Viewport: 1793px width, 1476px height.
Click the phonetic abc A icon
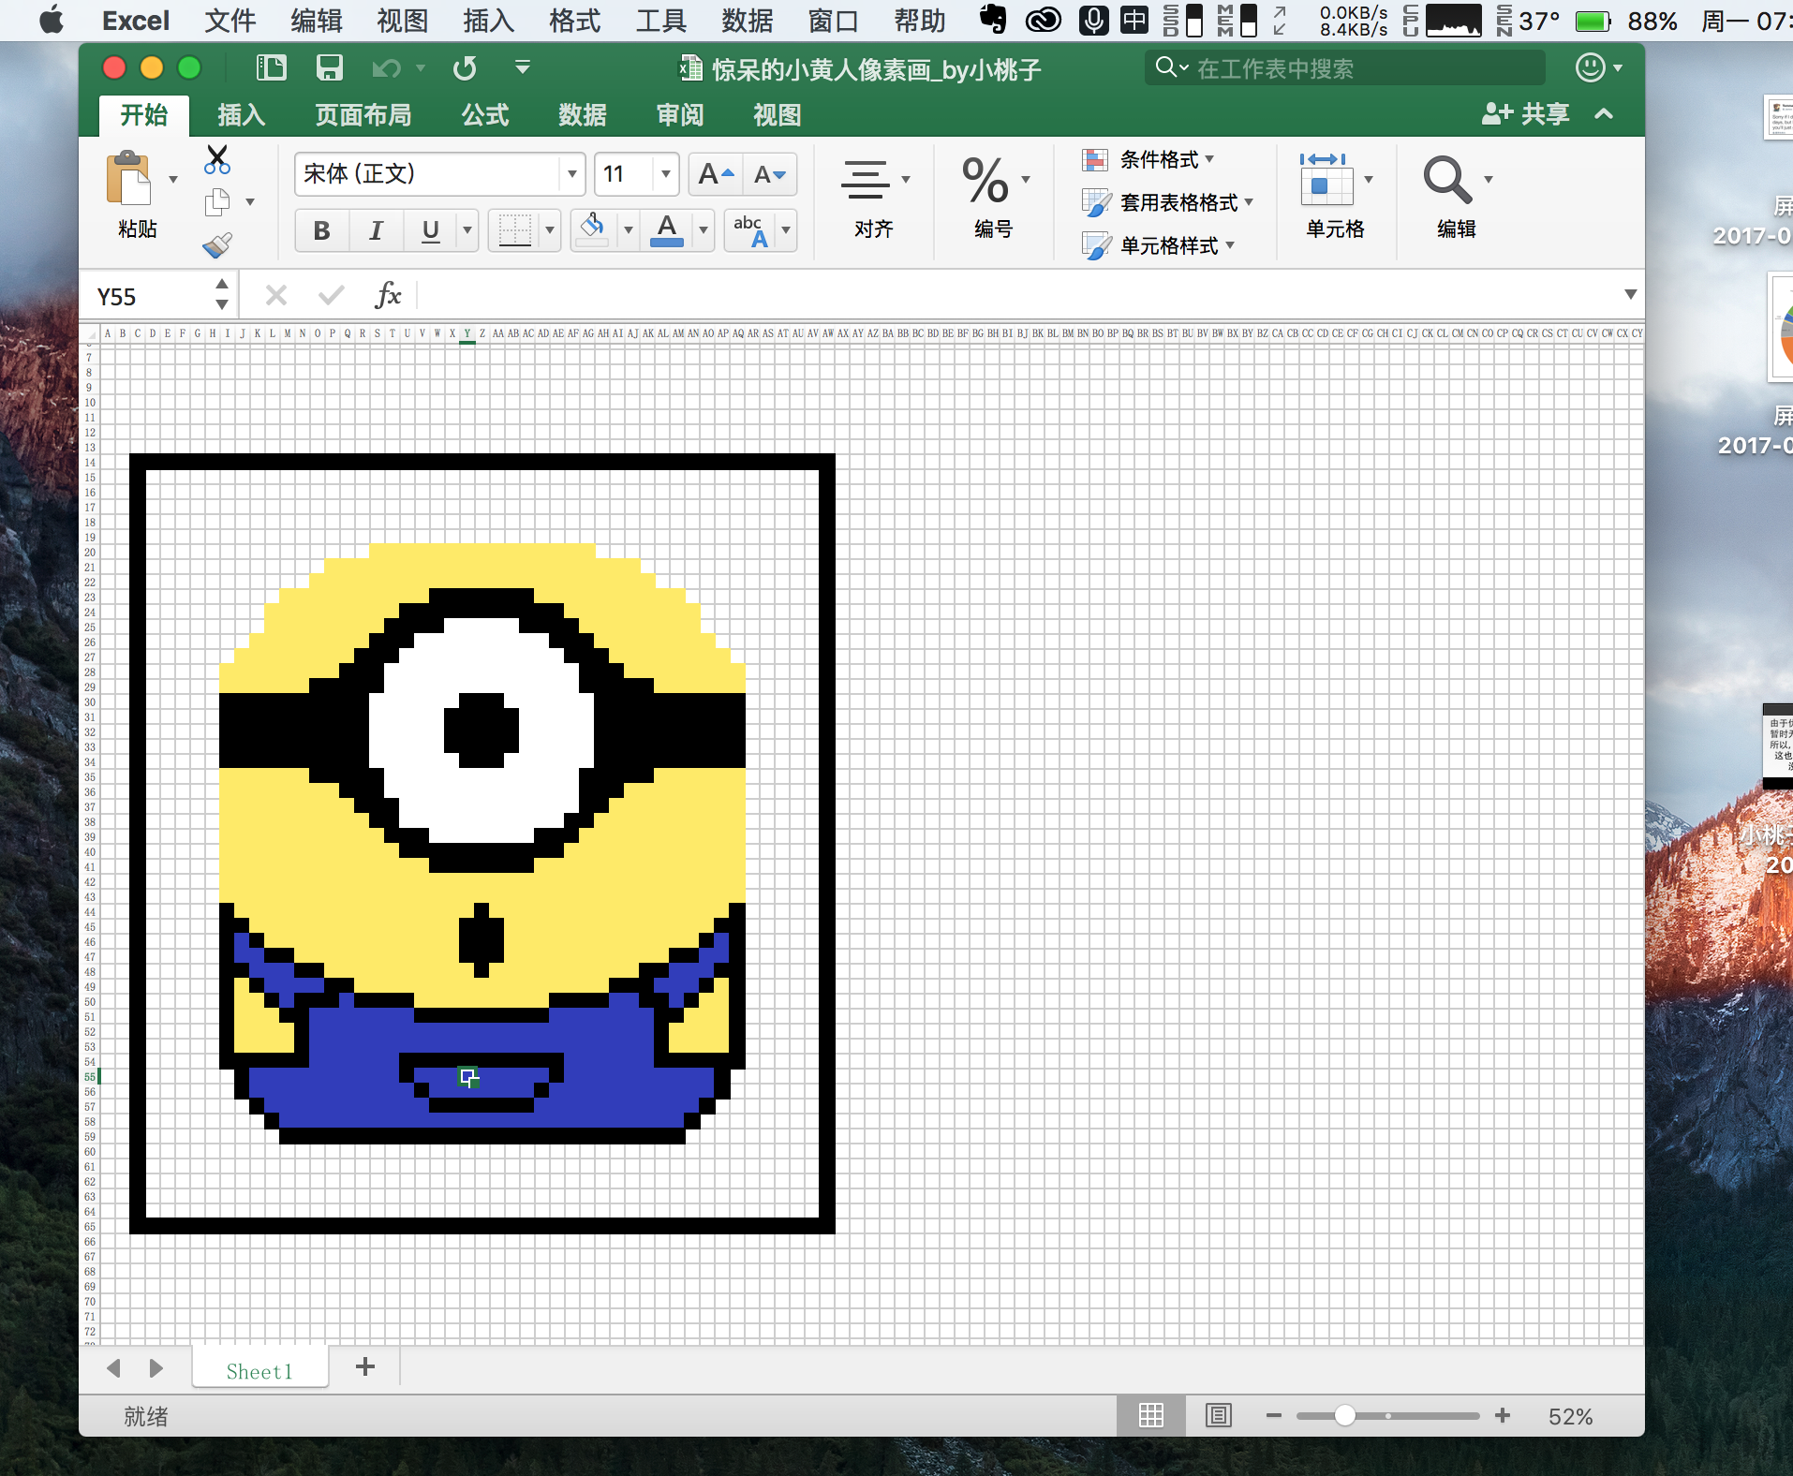[x=750, y=229]
